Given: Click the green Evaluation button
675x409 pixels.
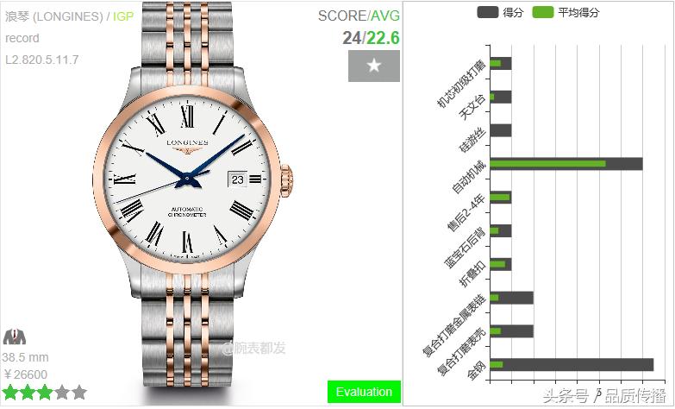Looking at the screenshot, I should (x=364, y=392).
